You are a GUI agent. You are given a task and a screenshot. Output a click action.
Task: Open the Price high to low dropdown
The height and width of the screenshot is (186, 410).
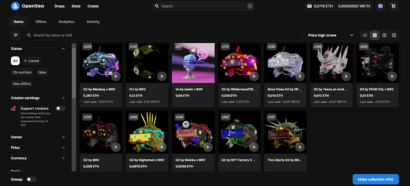(331, 35)
